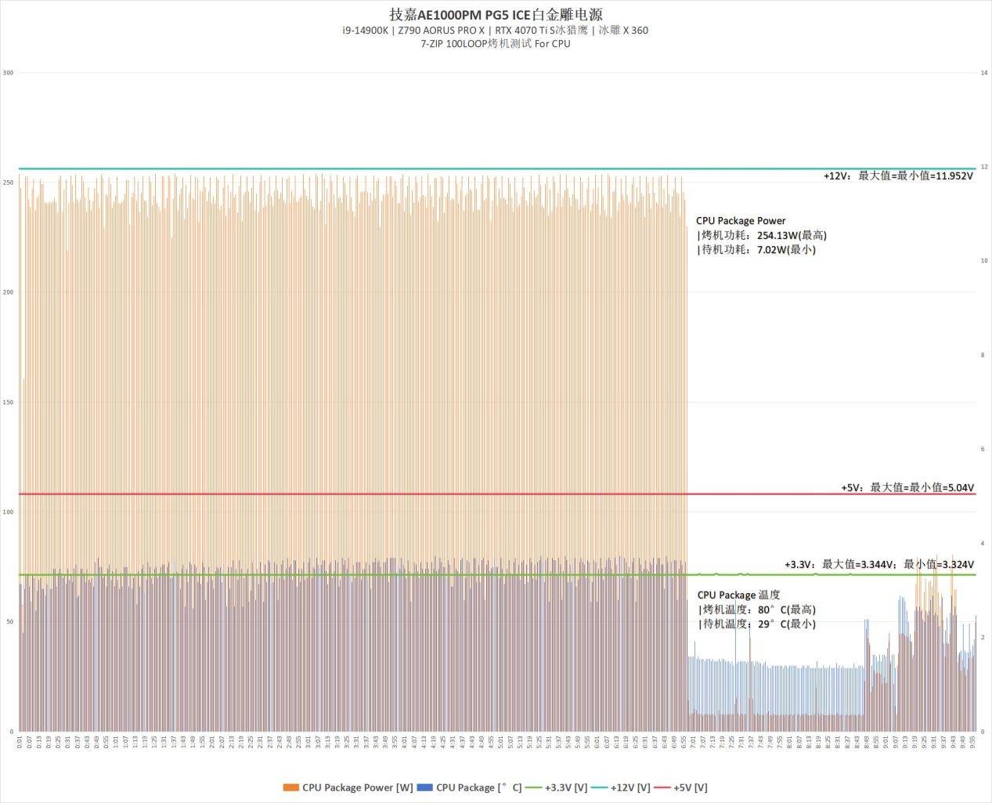This screenshot has height=803, width=992.
Task: Select the +5V 最大值=最小值=5.04V annotation
Action: [x=907, y=487]
